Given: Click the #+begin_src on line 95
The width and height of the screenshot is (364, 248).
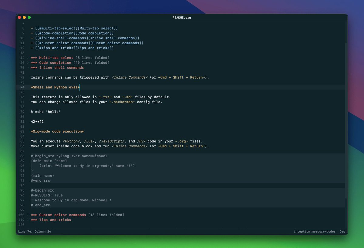Looking at the screenshot, I should tap(42, 190).
